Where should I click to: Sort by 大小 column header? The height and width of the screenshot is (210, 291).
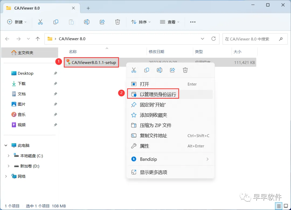pos(237,52)
